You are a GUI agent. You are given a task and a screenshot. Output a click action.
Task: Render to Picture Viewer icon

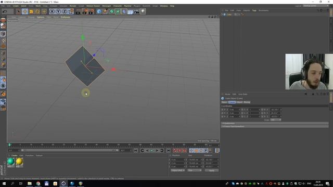pyautogui.click(x=85, y=11)
